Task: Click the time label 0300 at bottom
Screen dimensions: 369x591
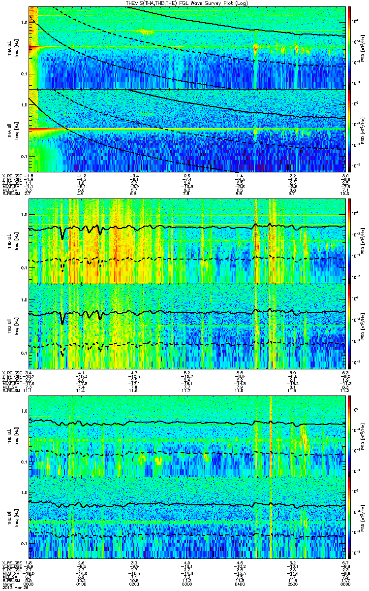Action: pyautogui.click(x=187, y=583)
